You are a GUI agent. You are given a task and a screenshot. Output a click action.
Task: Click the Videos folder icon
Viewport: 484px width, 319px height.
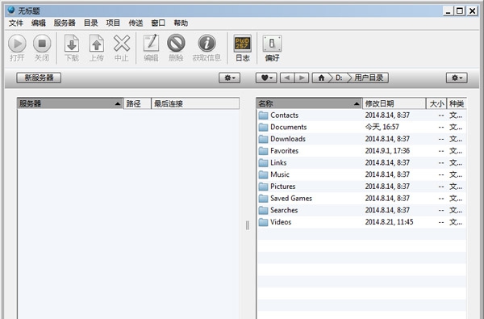(263, 222)
